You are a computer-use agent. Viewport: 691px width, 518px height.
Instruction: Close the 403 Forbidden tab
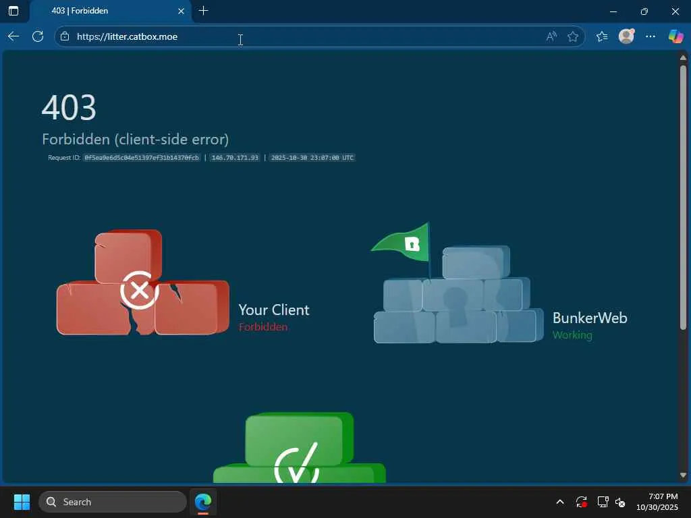(181, 11)
